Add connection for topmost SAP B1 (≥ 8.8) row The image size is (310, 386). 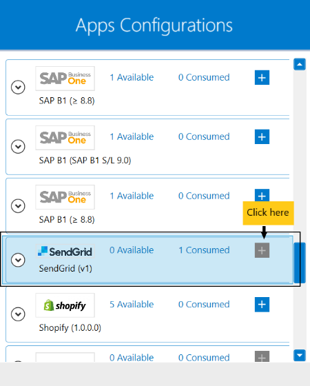[262, 77]
